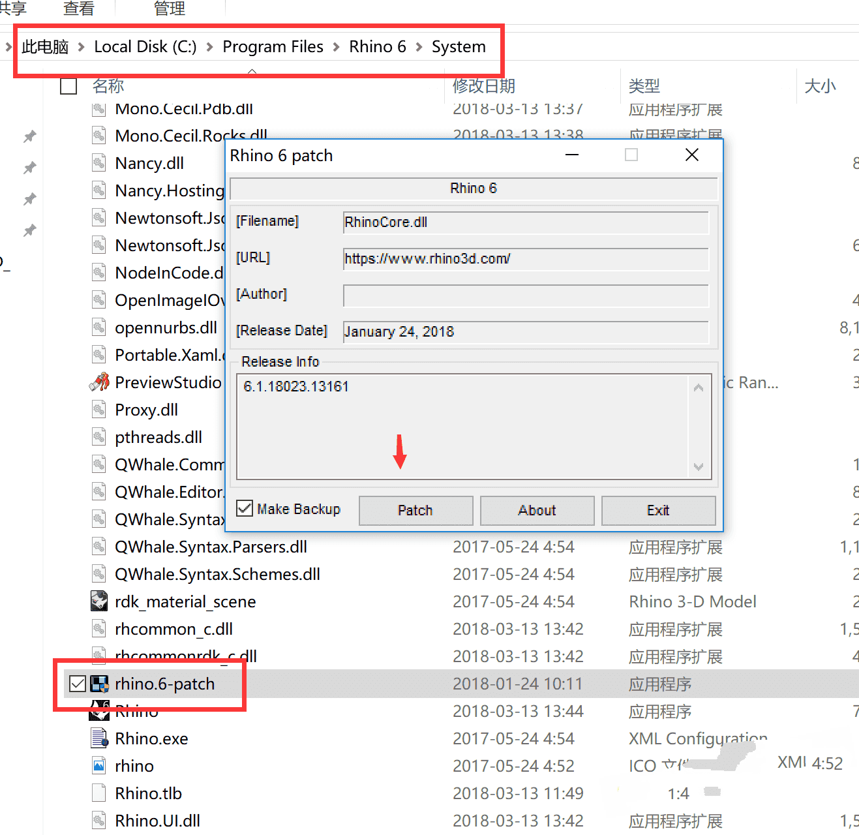859x835 pixels.
Task: Click the Release Date field
Action: click(526, 331)
